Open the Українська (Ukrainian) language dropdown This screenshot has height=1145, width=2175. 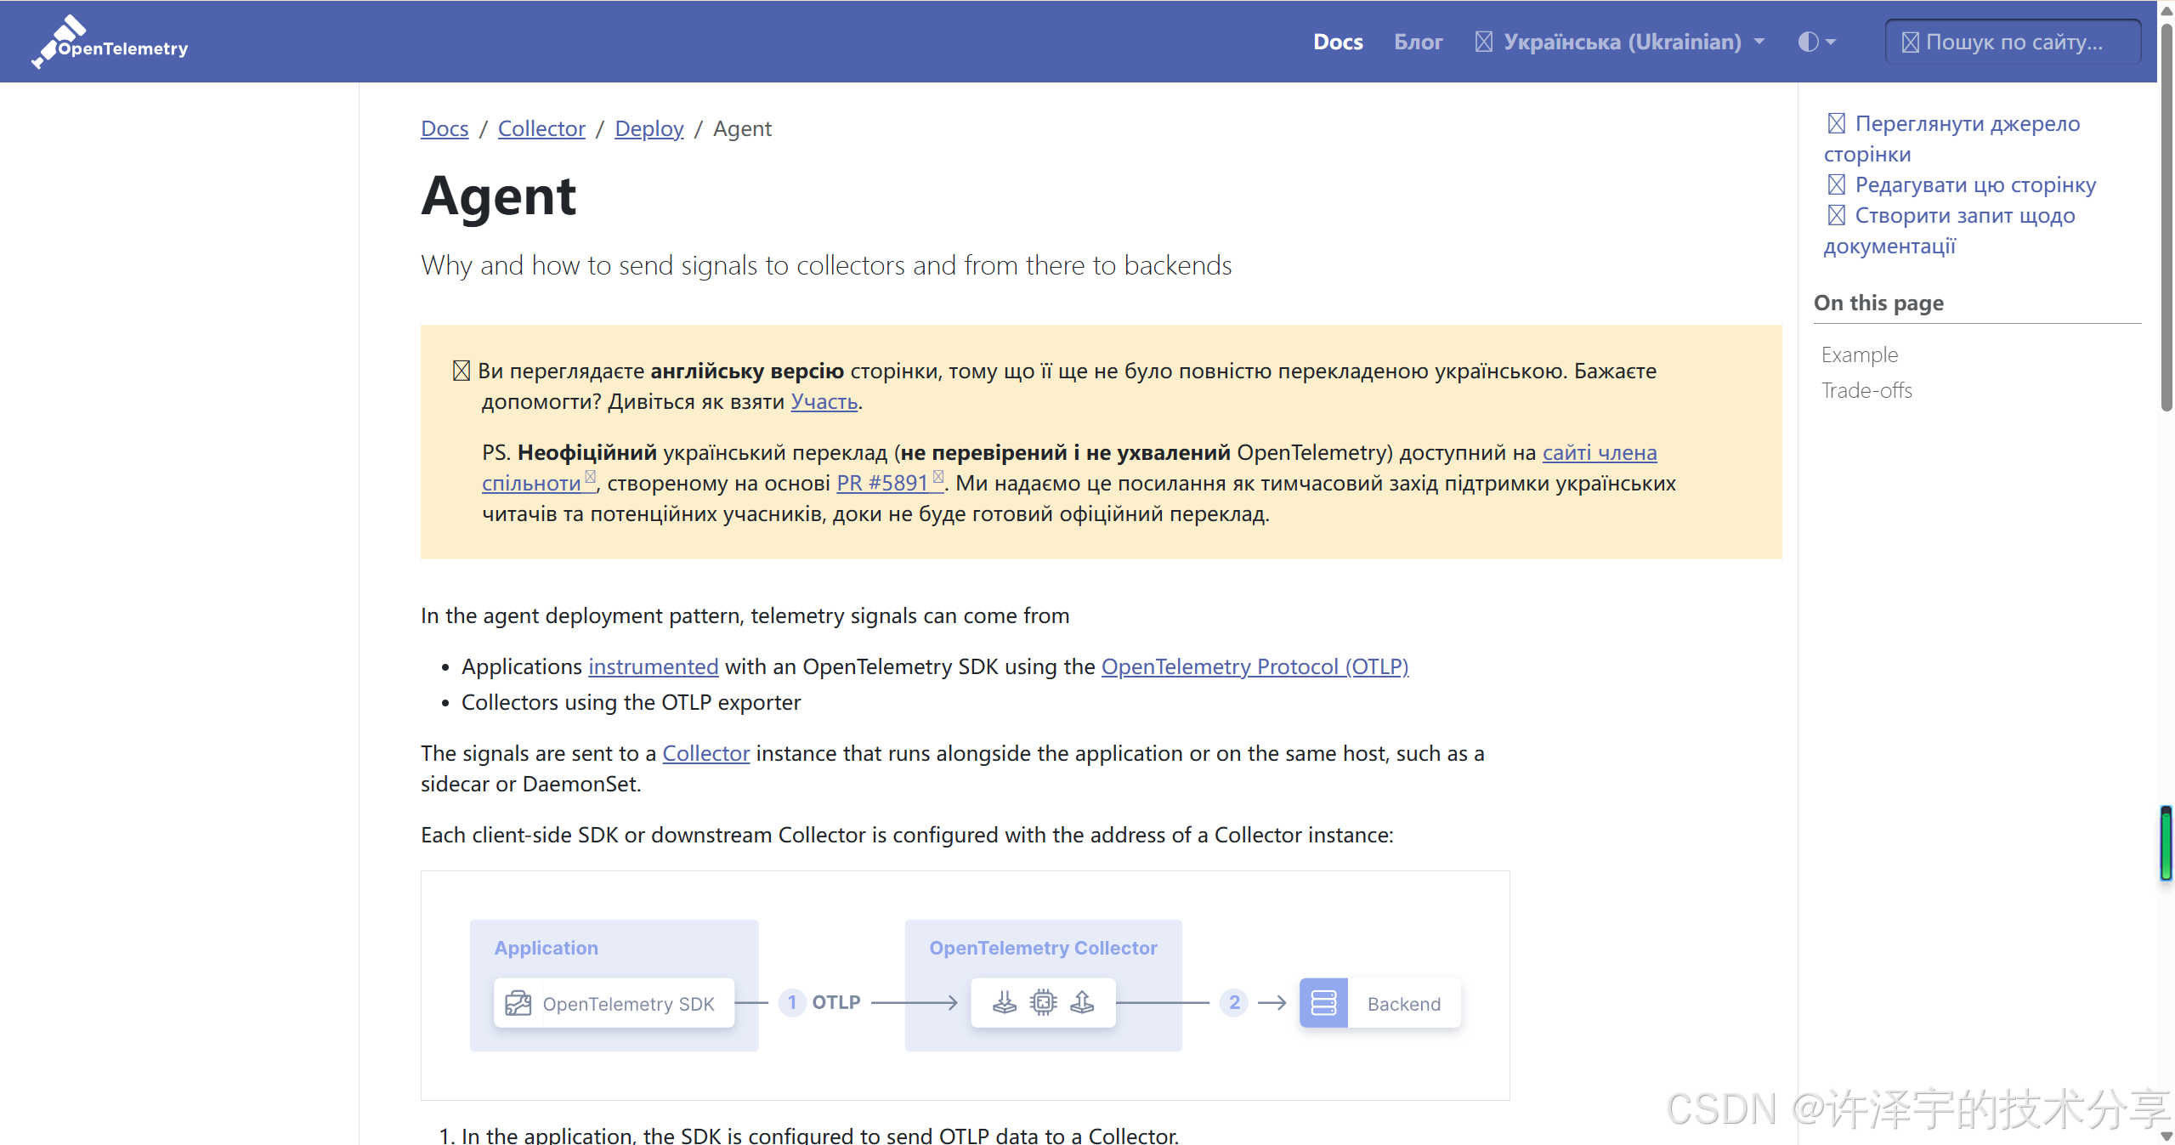click(1623, 42)
